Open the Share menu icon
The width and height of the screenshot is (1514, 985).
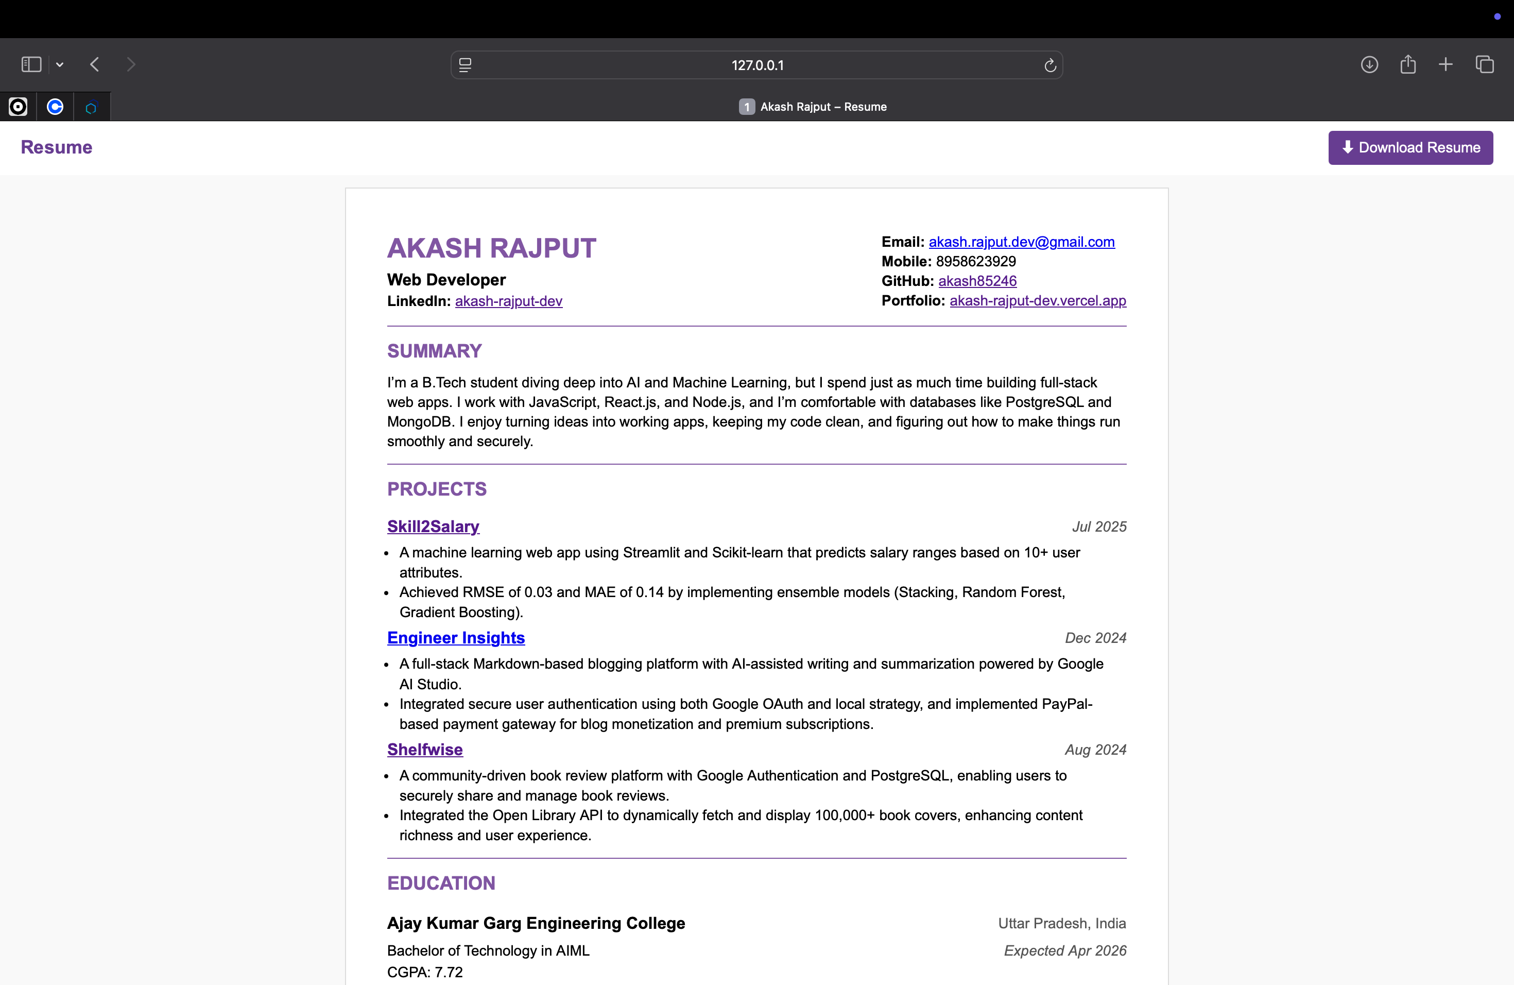click(1408, 64)
